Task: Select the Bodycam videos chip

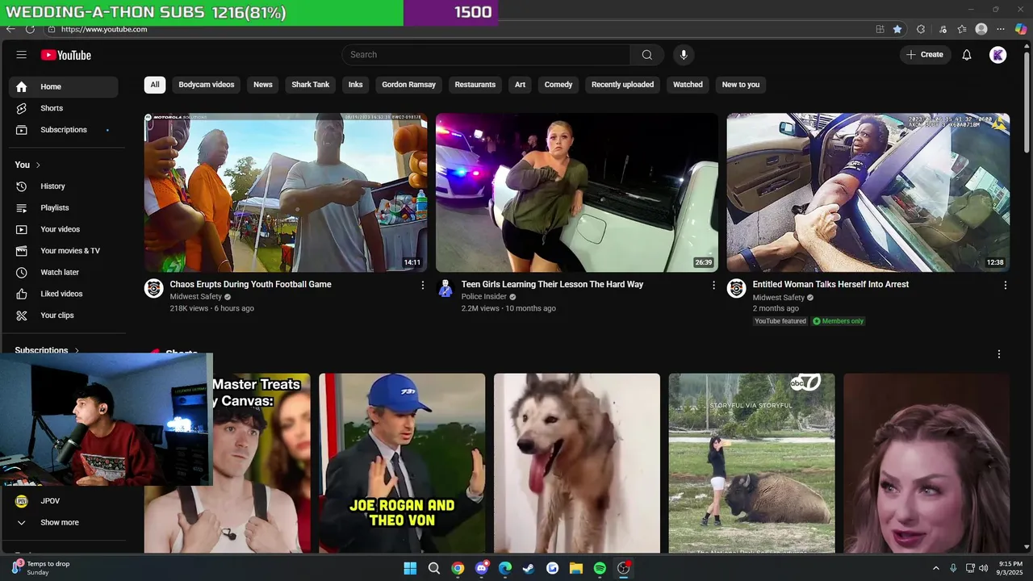Action: 207,85
